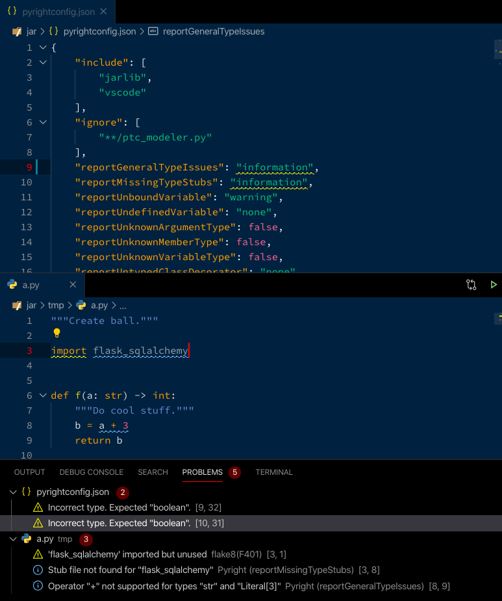This screenshot has height=601, width=502.
Task: Click info icon of Stub file not found
Action: [x=38, y=570]
